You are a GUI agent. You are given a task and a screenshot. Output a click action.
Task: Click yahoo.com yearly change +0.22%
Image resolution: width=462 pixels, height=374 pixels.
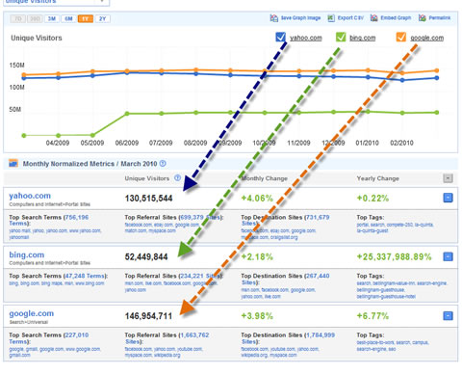tap(372, 199)
